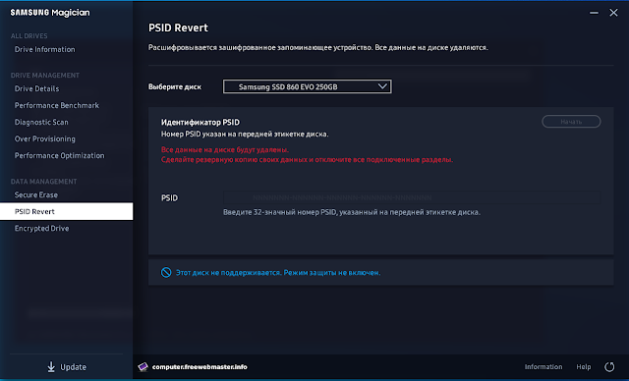Open the Samsung SSD 860 EVO drive dropdown
Image resolution: width=629 pixels, height=381 pixels.
(x=308, y=86)
